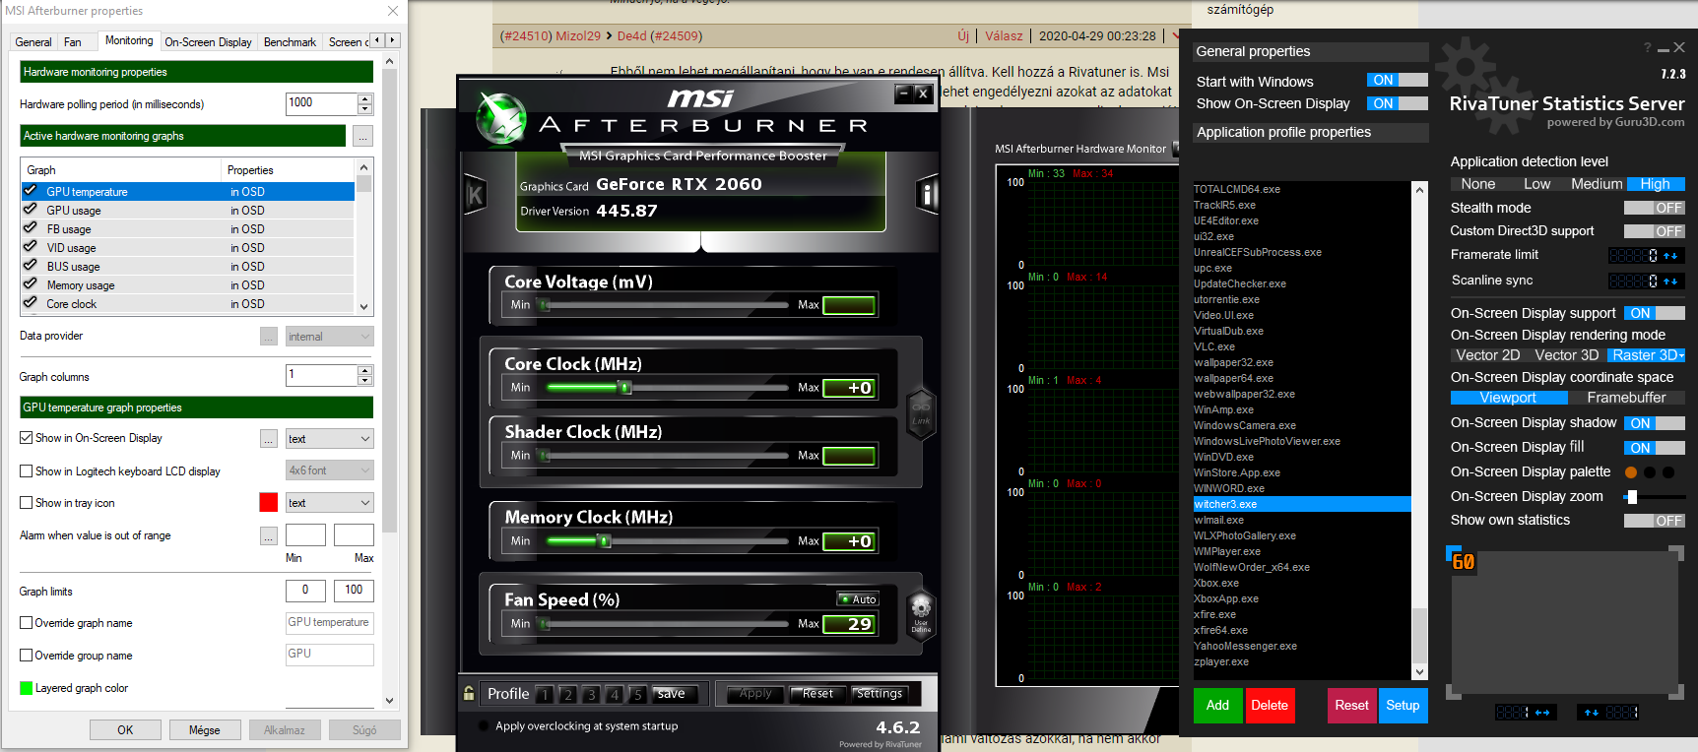Switch to the On-Screen Display tab

(208, 42)
